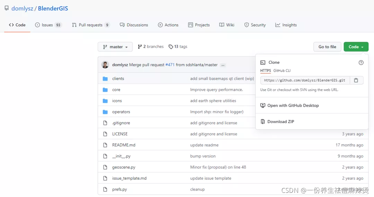
Task: Choose Open with GitHub Desktop
Action: tap(290, 105)
